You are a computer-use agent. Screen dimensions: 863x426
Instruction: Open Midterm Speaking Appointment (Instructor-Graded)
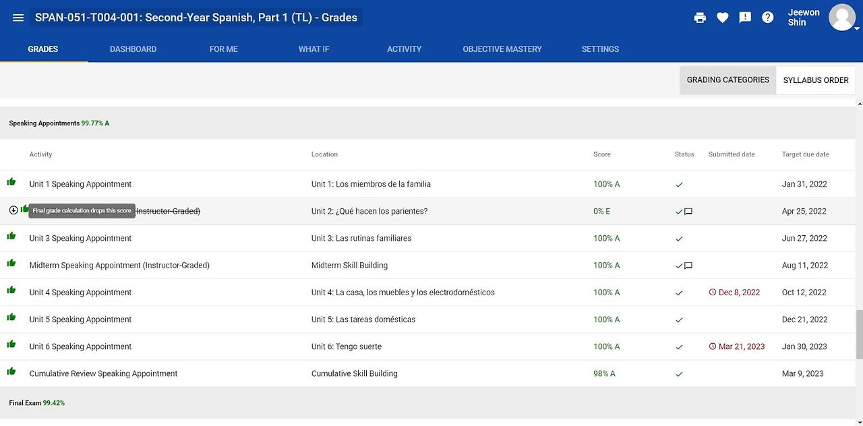119,265
